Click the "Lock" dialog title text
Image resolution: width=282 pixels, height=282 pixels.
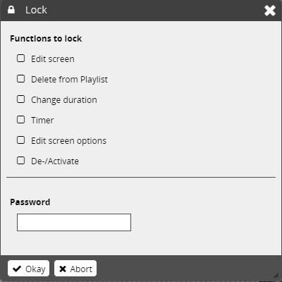[x=36, y=10]
